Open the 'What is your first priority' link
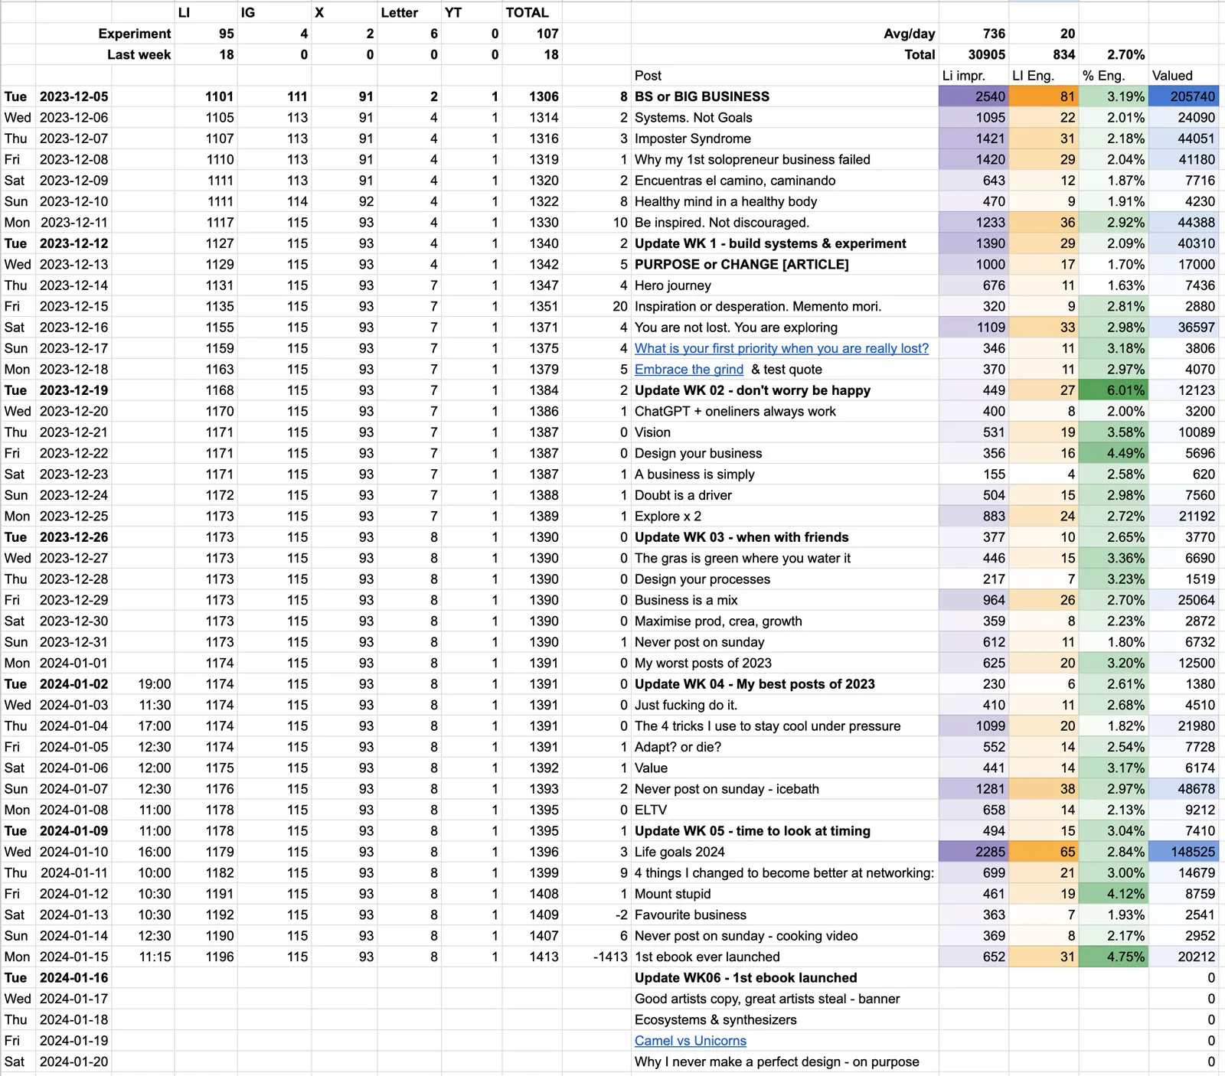The image size is (1225, 1076). pyautogui.click(x=782, y=348)
